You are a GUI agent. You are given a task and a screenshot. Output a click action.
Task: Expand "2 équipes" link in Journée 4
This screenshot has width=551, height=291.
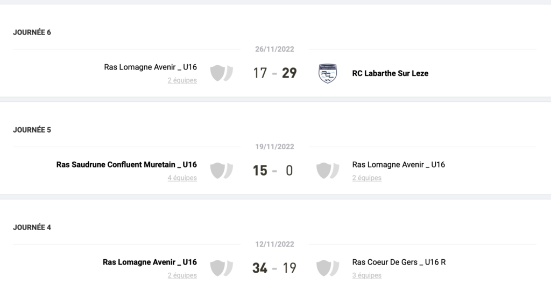click(x=182, y=275)
